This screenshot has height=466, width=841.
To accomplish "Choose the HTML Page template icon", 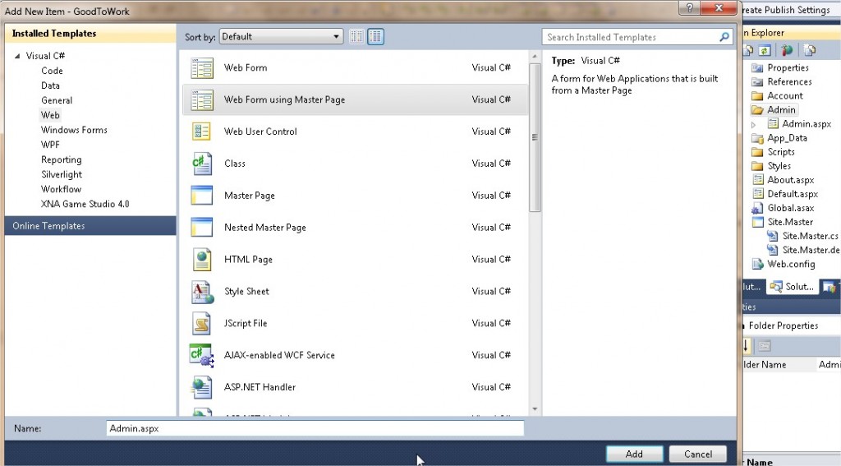I will (x=202, y=260).
